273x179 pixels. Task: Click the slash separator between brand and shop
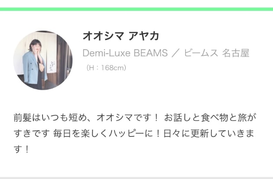(x=176, y=53)
